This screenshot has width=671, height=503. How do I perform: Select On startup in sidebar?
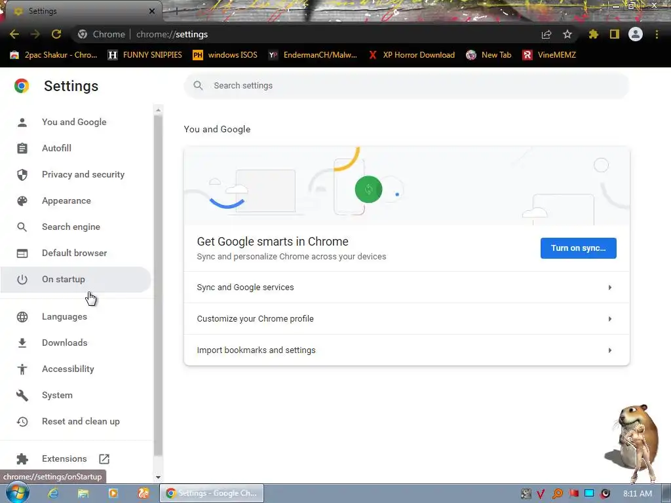pyautogui.click(x=75, y=279)
